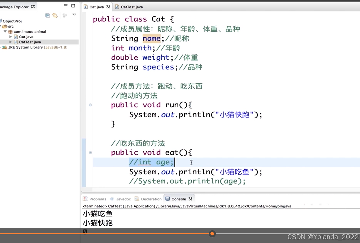Click console output line 小猫吃鱼

98,214
